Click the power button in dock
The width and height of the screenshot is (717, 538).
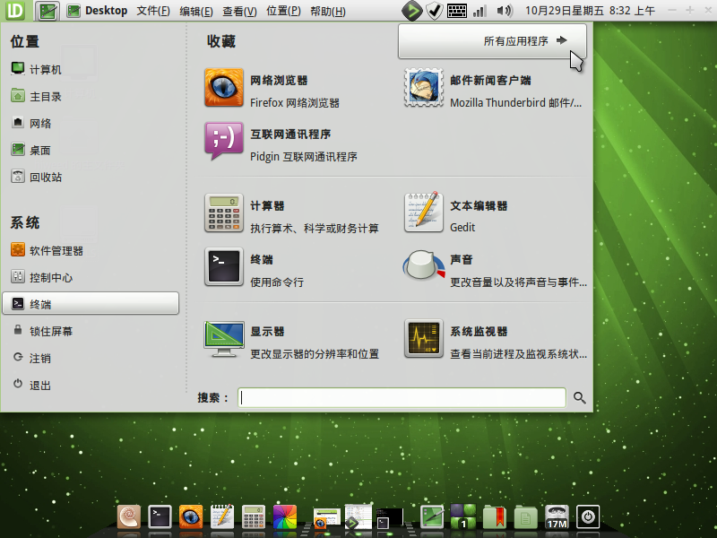tap(588, 517)
